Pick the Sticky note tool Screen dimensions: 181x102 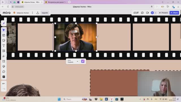[x=4, y=41]
